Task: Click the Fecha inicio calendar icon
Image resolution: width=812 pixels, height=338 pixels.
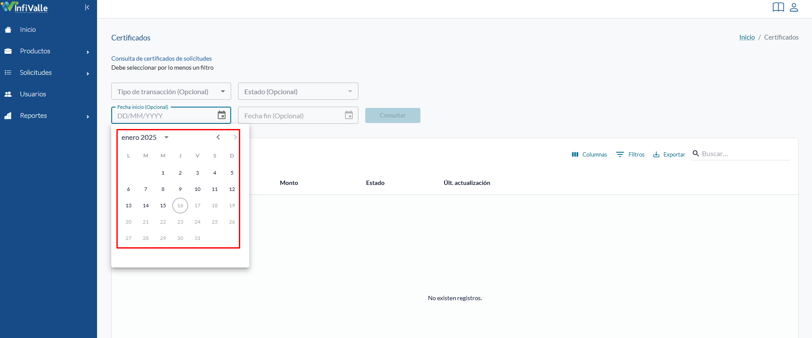Action: pos(222,115)
